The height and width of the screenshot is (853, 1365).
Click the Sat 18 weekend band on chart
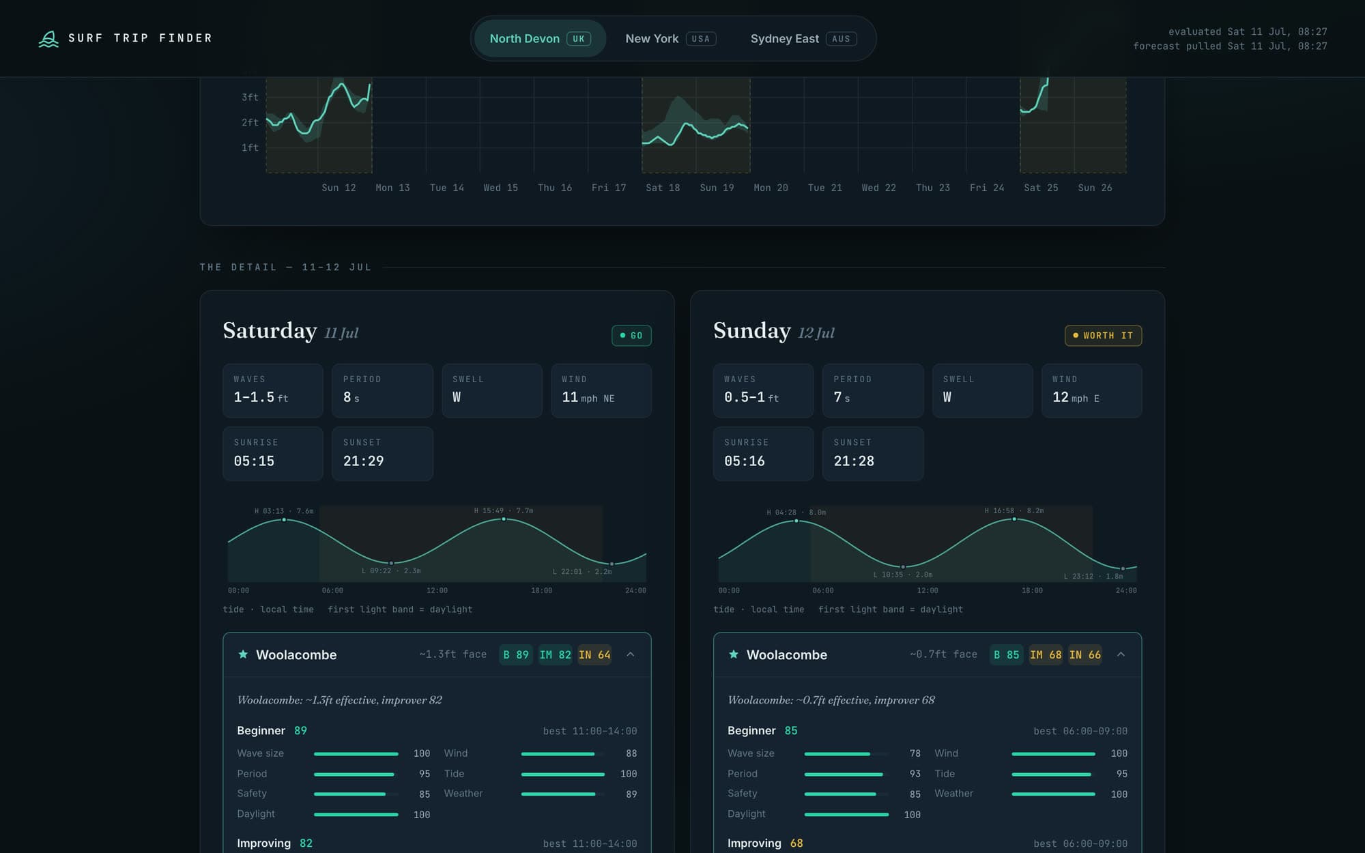pyautogui.click(x=696, y=125)
